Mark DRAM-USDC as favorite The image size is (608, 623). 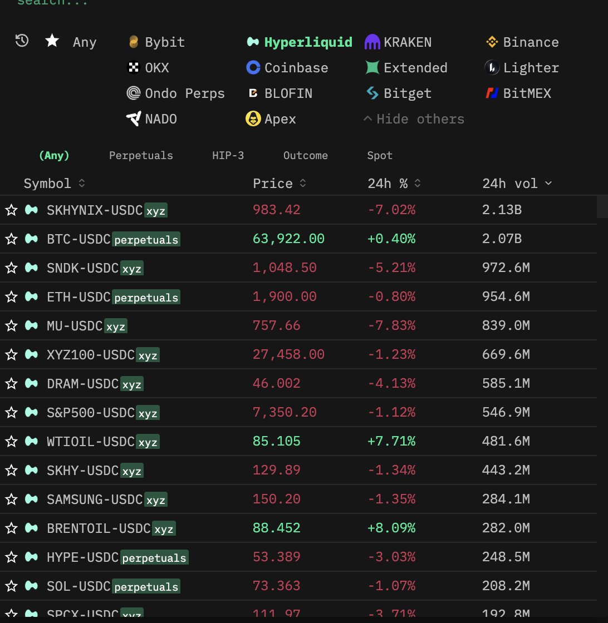click(x=11, y=383)
